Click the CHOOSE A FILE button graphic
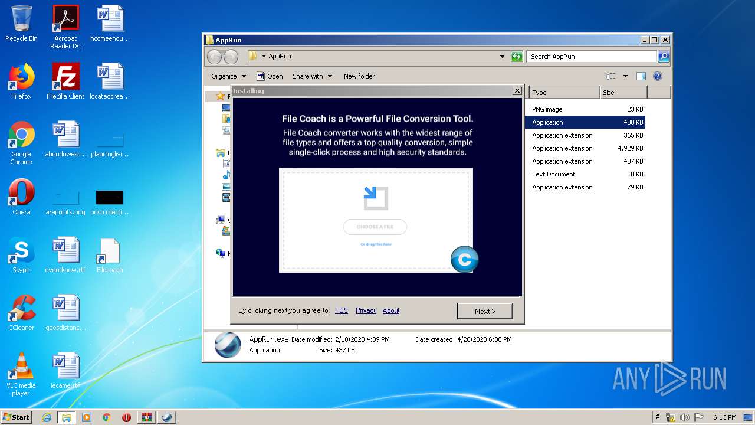755x425 pixels. pyautogui.click(x=375, y=227)
